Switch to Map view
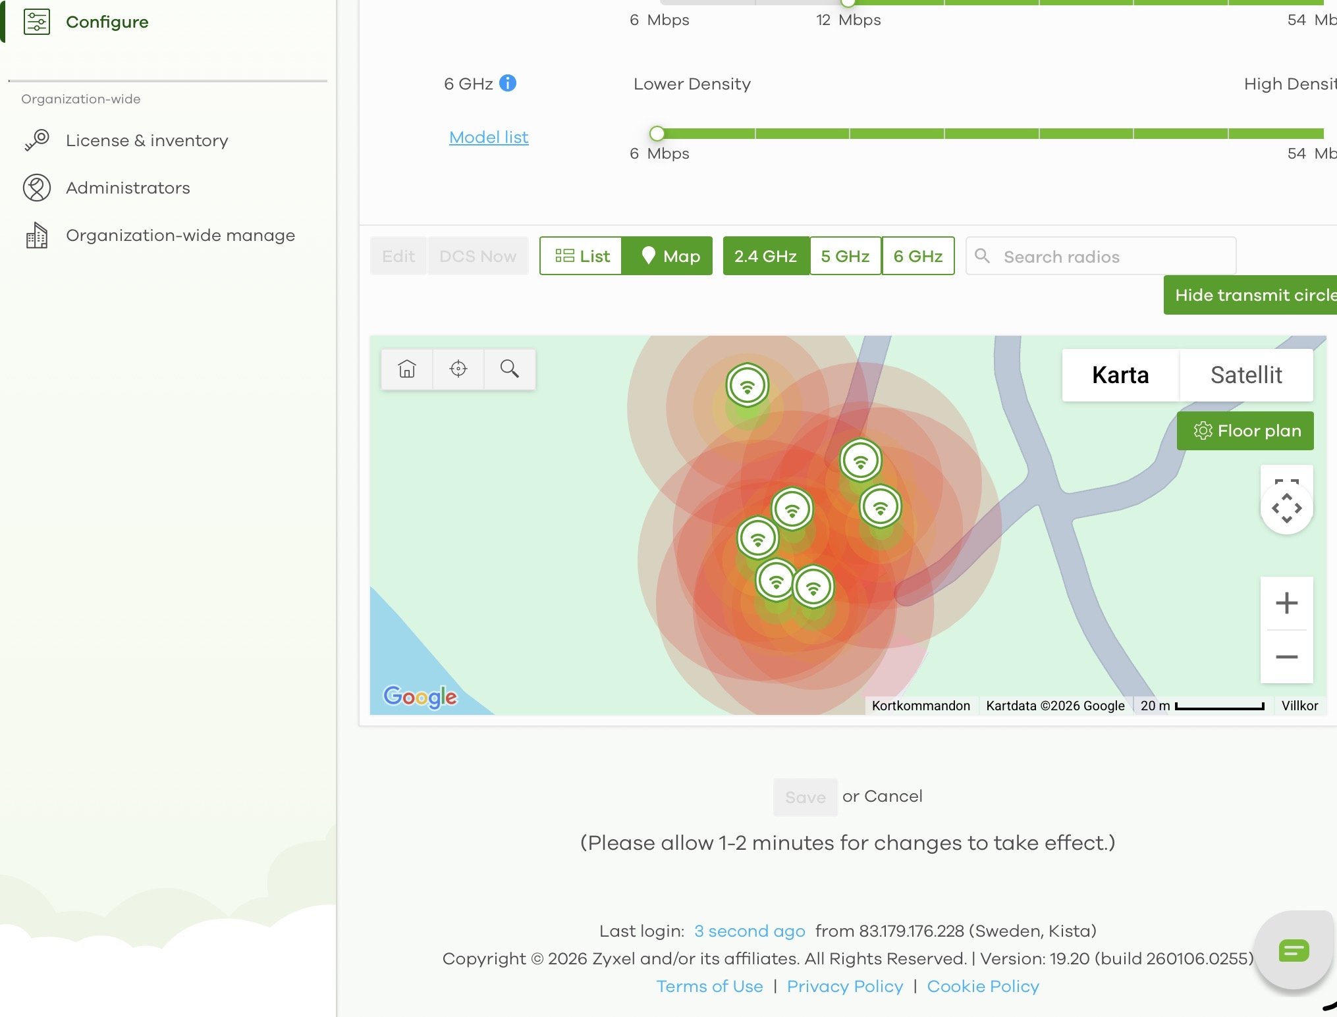1337x1017 pixels. coord(668,256)
